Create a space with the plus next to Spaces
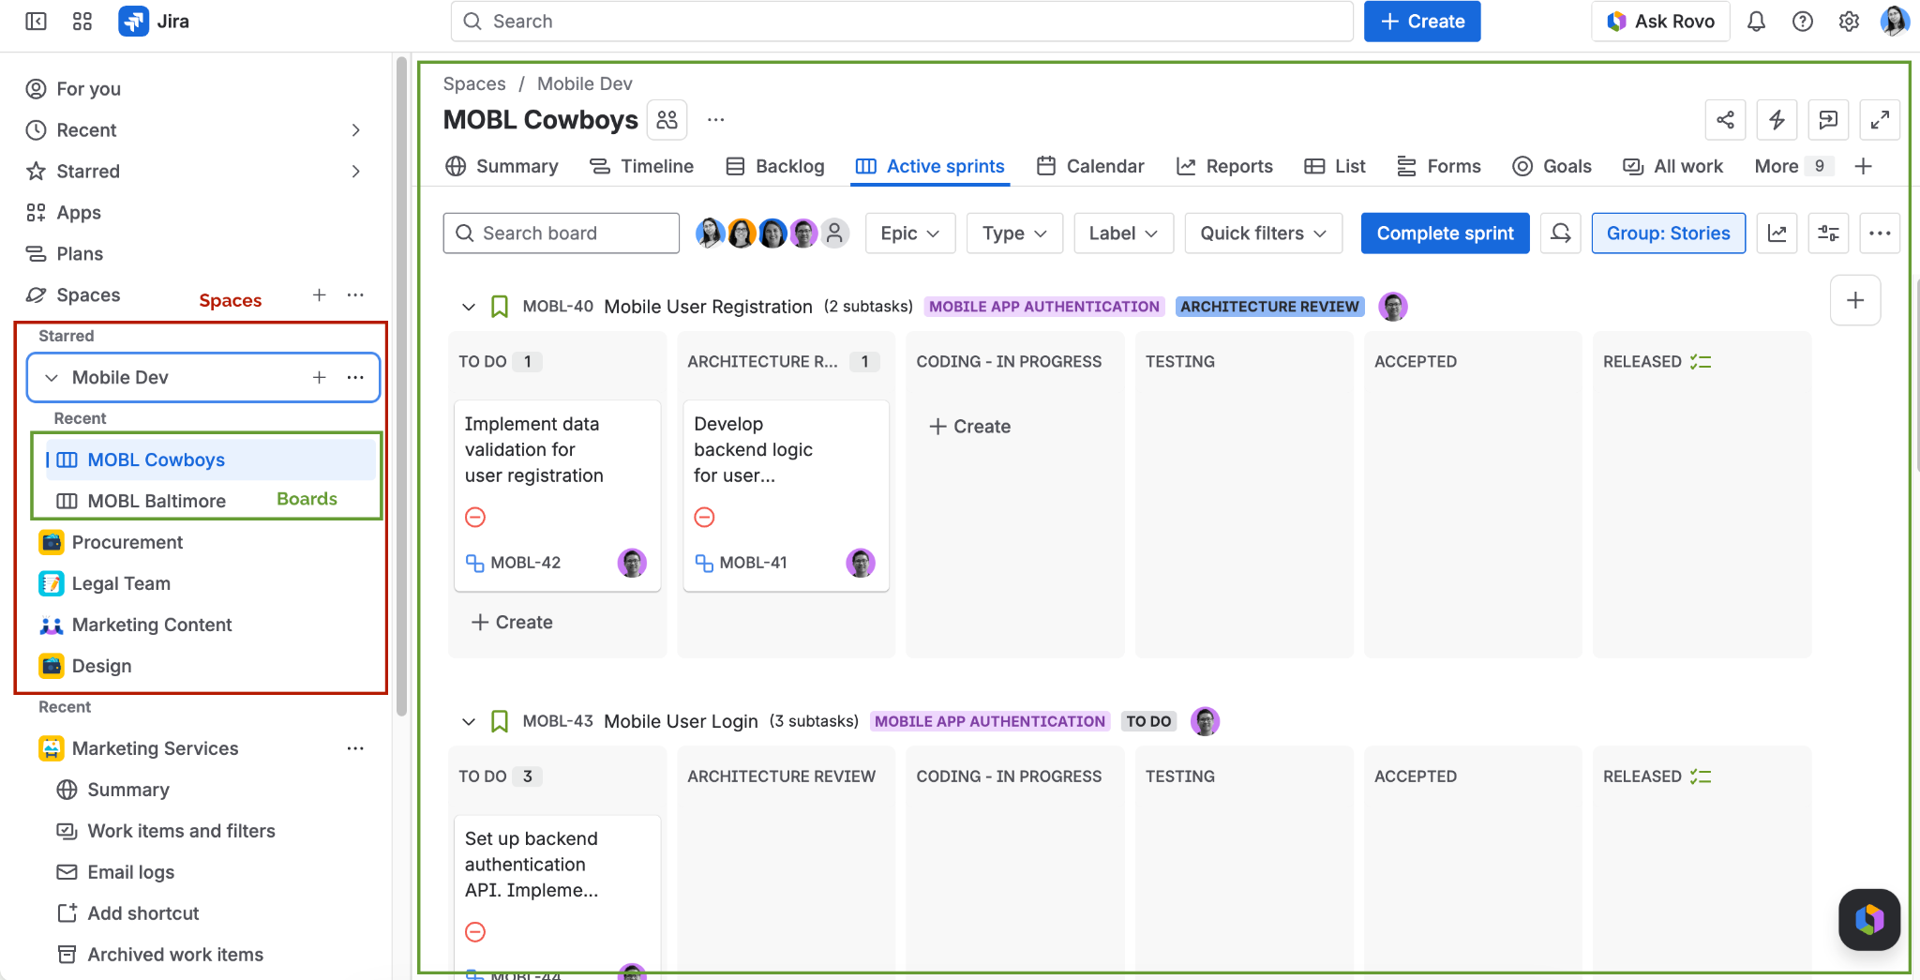The height and width of the screenshot is (980, 1920). tap(320, 295)
